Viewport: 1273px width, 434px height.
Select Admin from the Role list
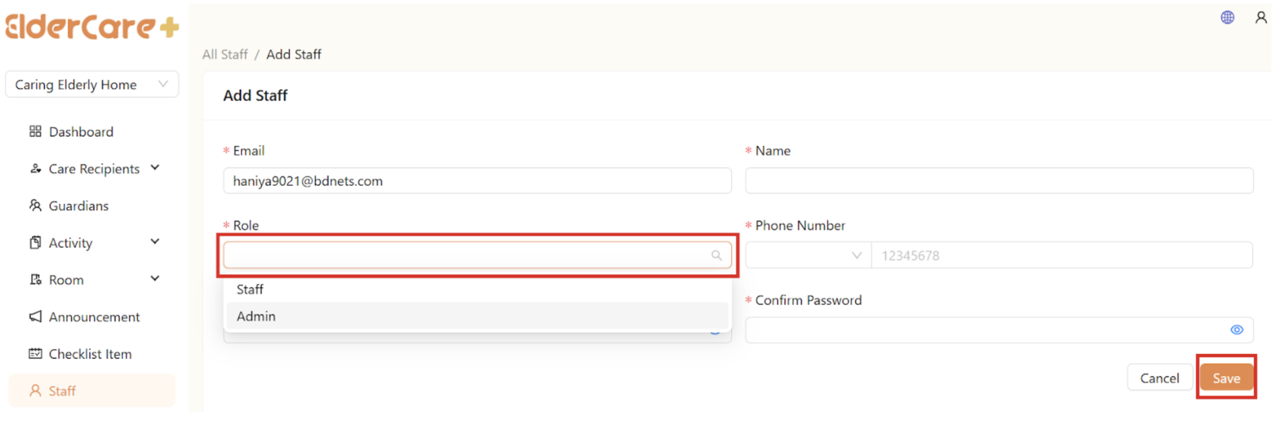[x=256, y=316]
